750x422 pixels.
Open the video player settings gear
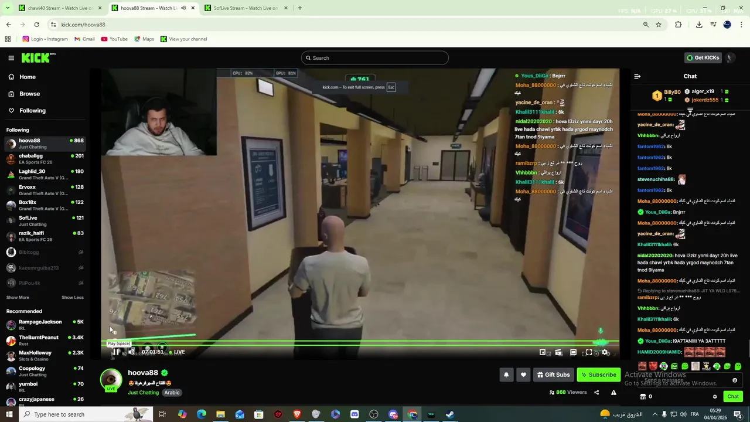click(605, 352)
